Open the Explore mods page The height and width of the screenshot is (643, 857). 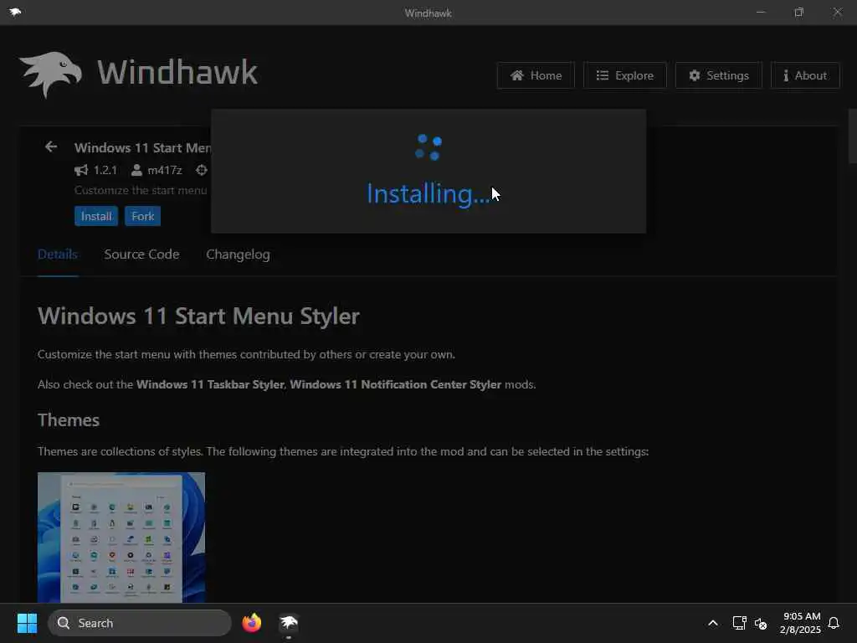click(624, 75)
